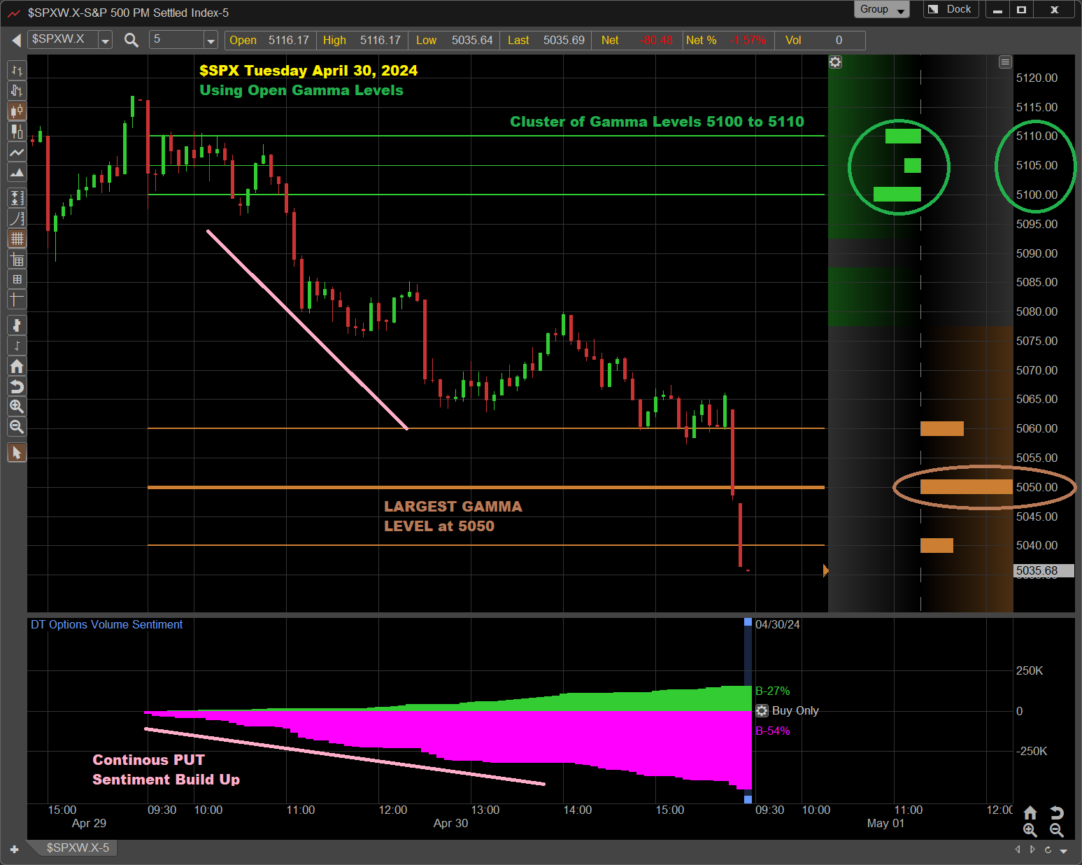Reset chart with left toolbar home icon

pos(17,366)
